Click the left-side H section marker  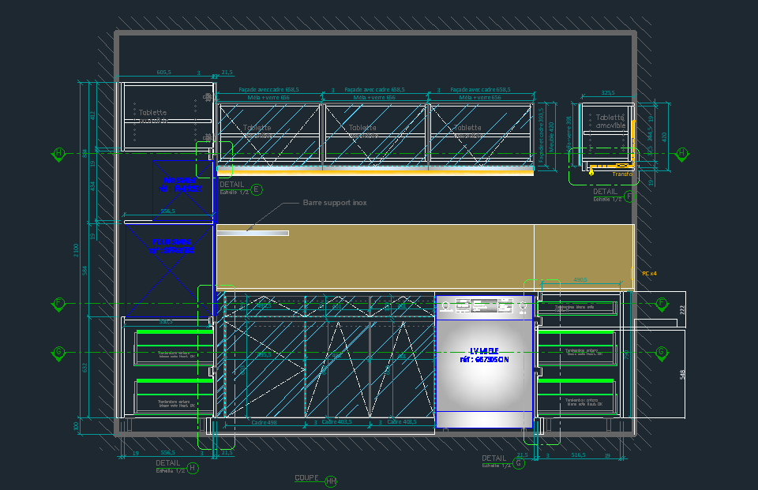coord(59,153)
